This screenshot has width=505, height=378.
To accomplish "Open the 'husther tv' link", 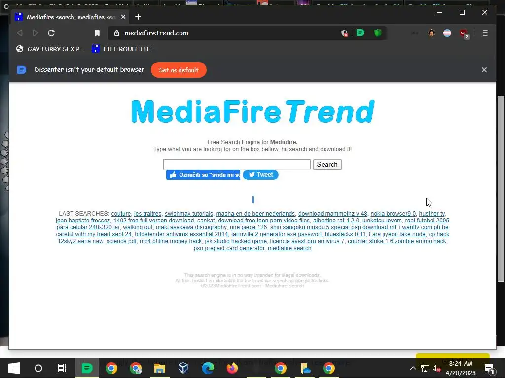I will tap(432, 214).
